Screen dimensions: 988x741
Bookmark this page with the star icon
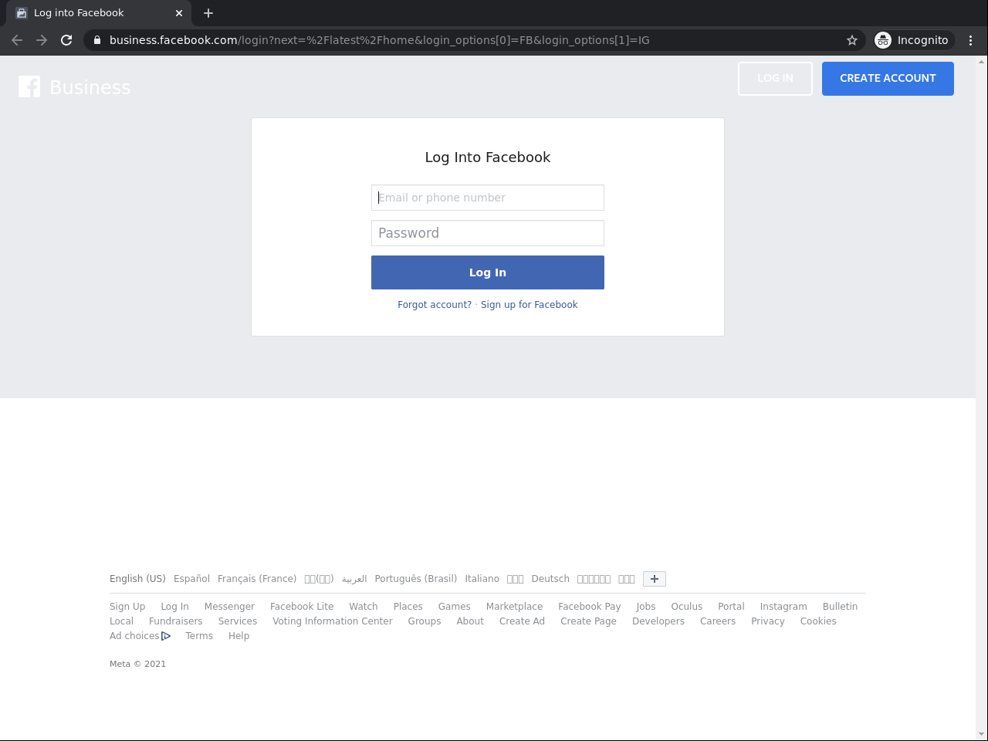click(x=852, y=40)
